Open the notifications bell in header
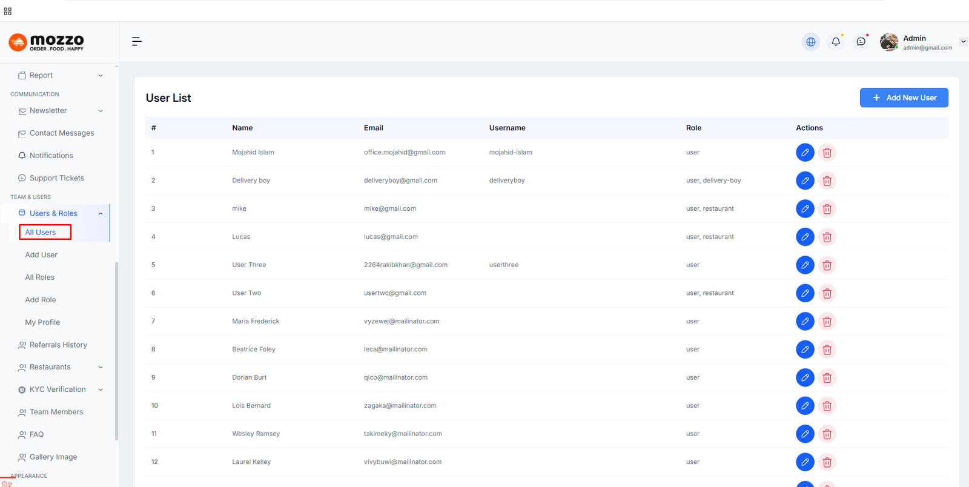This screenshot has height=487, width=969. [x=836, y=42]
